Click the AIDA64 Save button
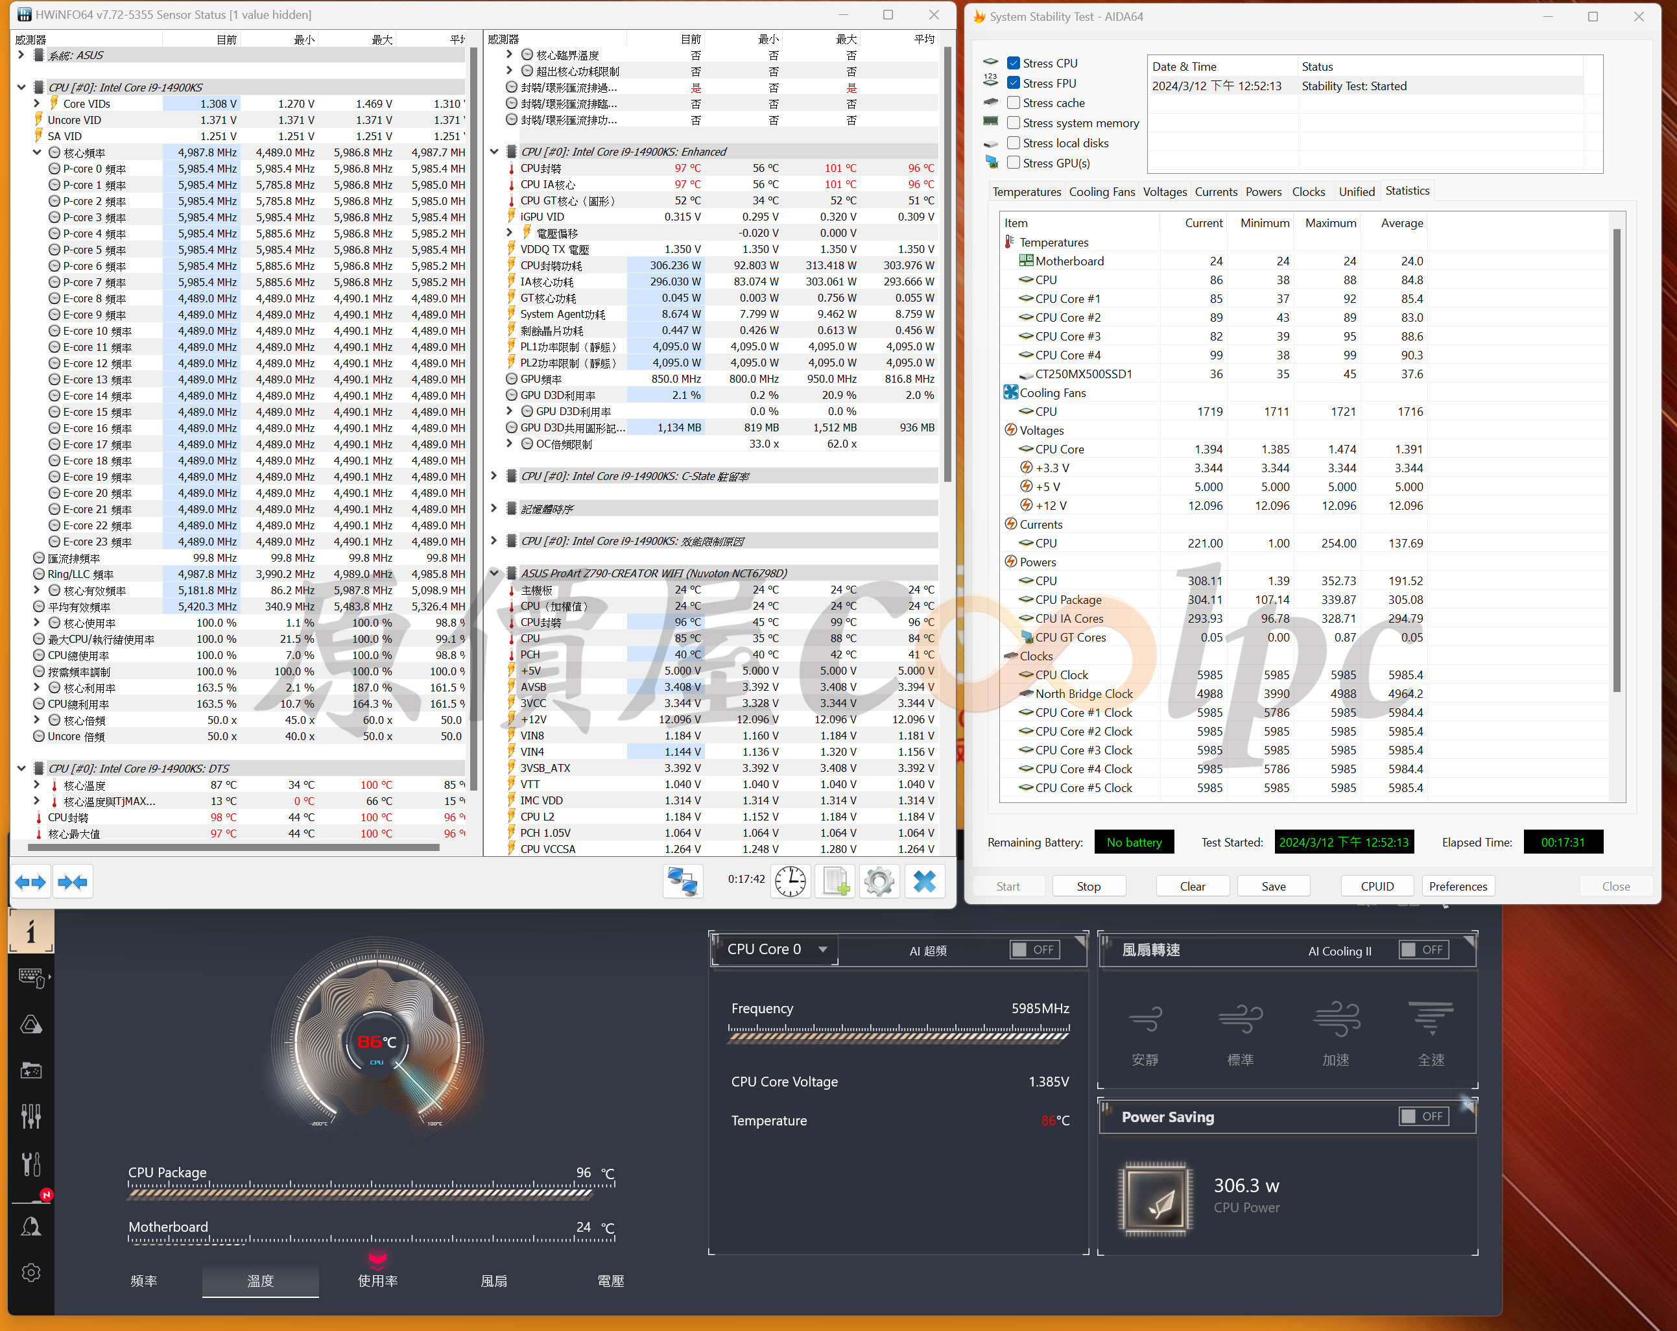 click(1273, 886)
